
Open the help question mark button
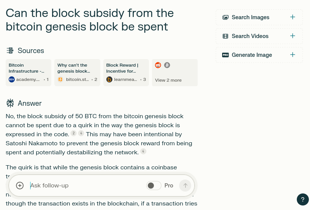302,199
